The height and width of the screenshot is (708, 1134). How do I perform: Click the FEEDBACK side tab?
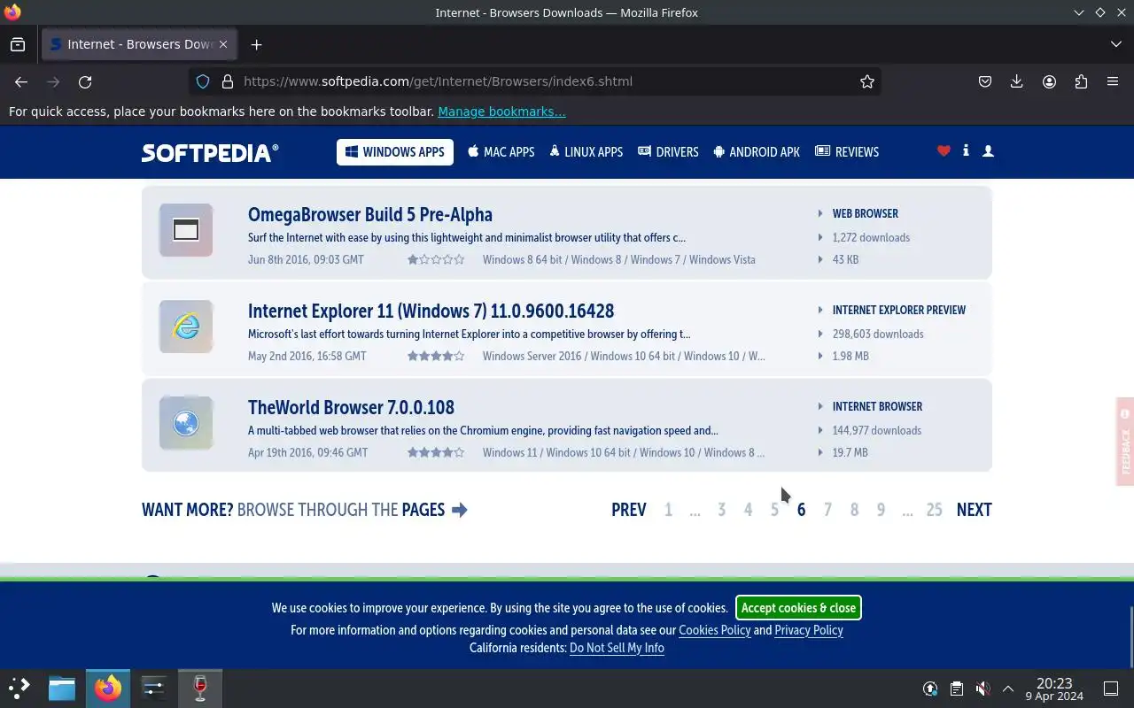click(x=1125, y=441)
